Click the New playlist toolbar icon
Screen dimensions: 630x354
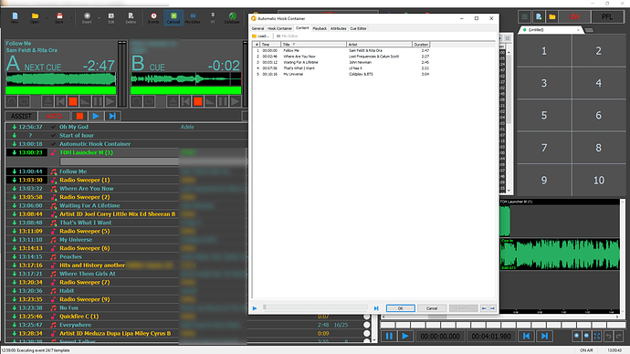coord(15,17)
